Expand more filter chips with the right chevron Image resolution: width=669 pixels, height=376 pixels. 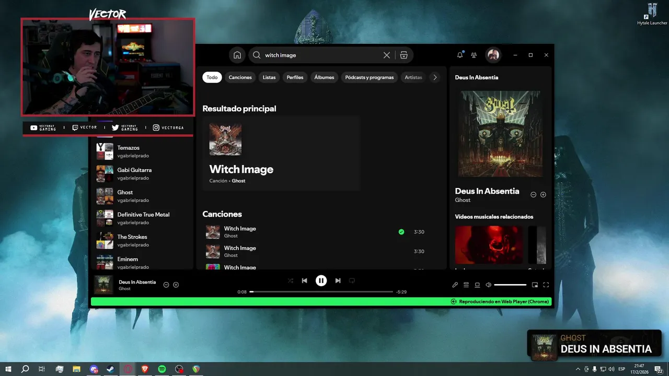point(435,77)
